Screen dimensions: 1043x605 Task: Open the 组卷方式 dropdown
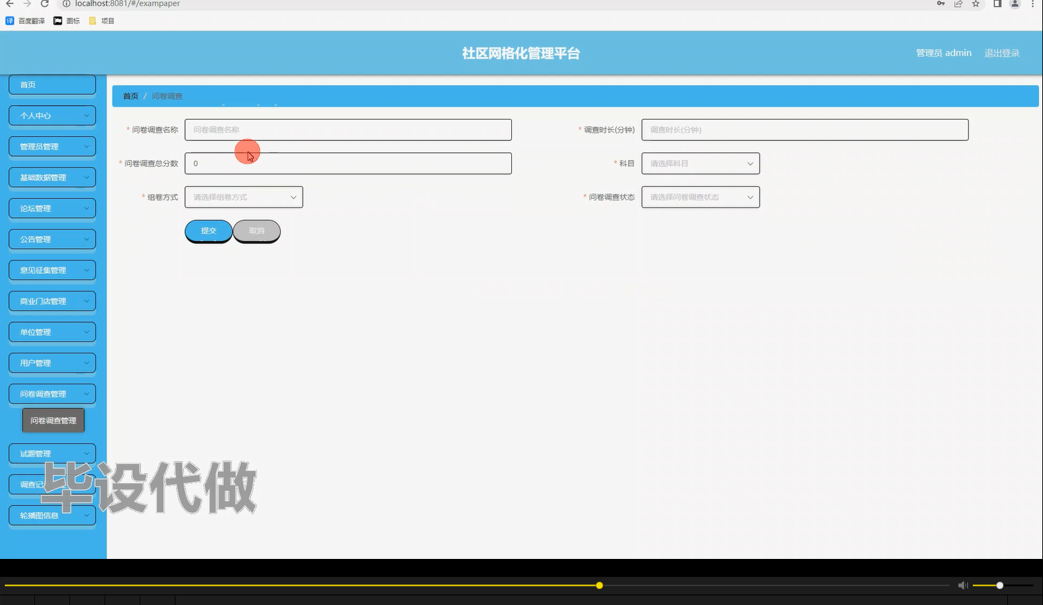[243, 197]
